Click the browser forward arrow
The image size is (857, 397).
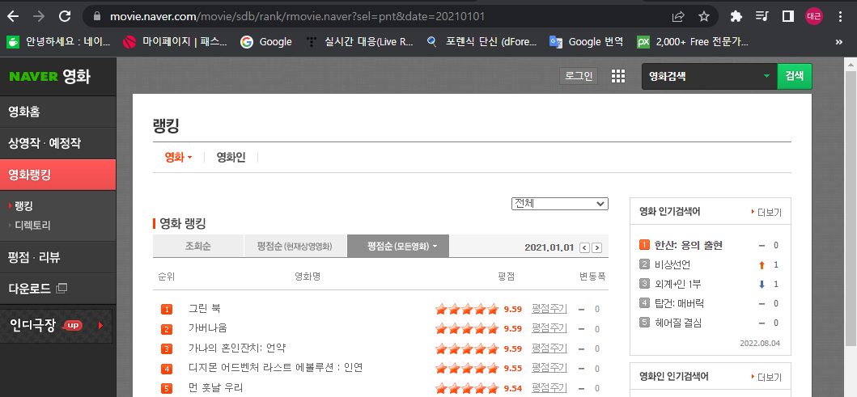39,16
